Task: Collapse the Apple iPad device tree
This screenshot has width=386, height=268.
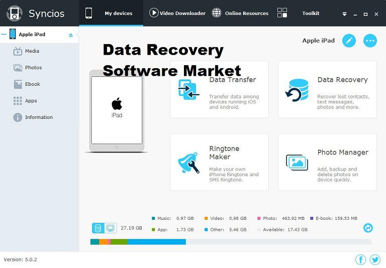Action: tap(4, 35)
